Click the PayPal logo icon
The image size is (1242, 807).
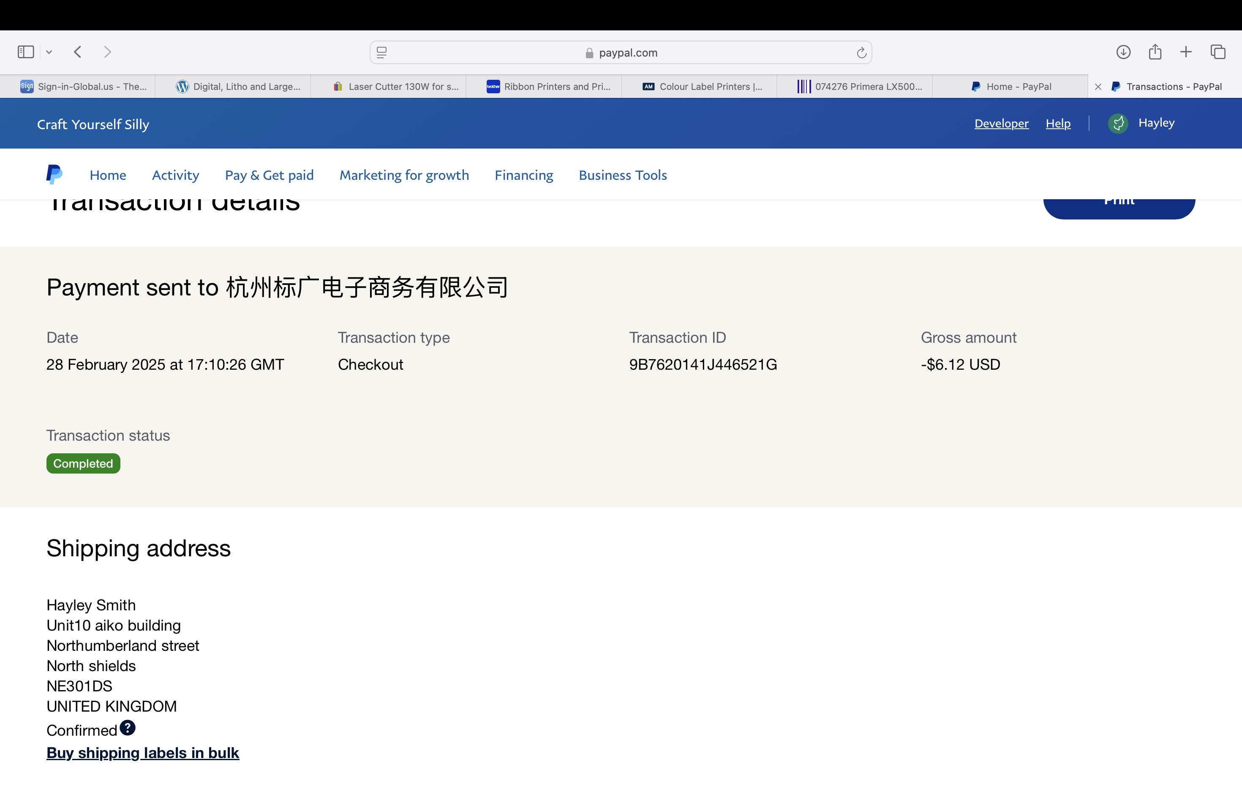click(x=54, y=175)
